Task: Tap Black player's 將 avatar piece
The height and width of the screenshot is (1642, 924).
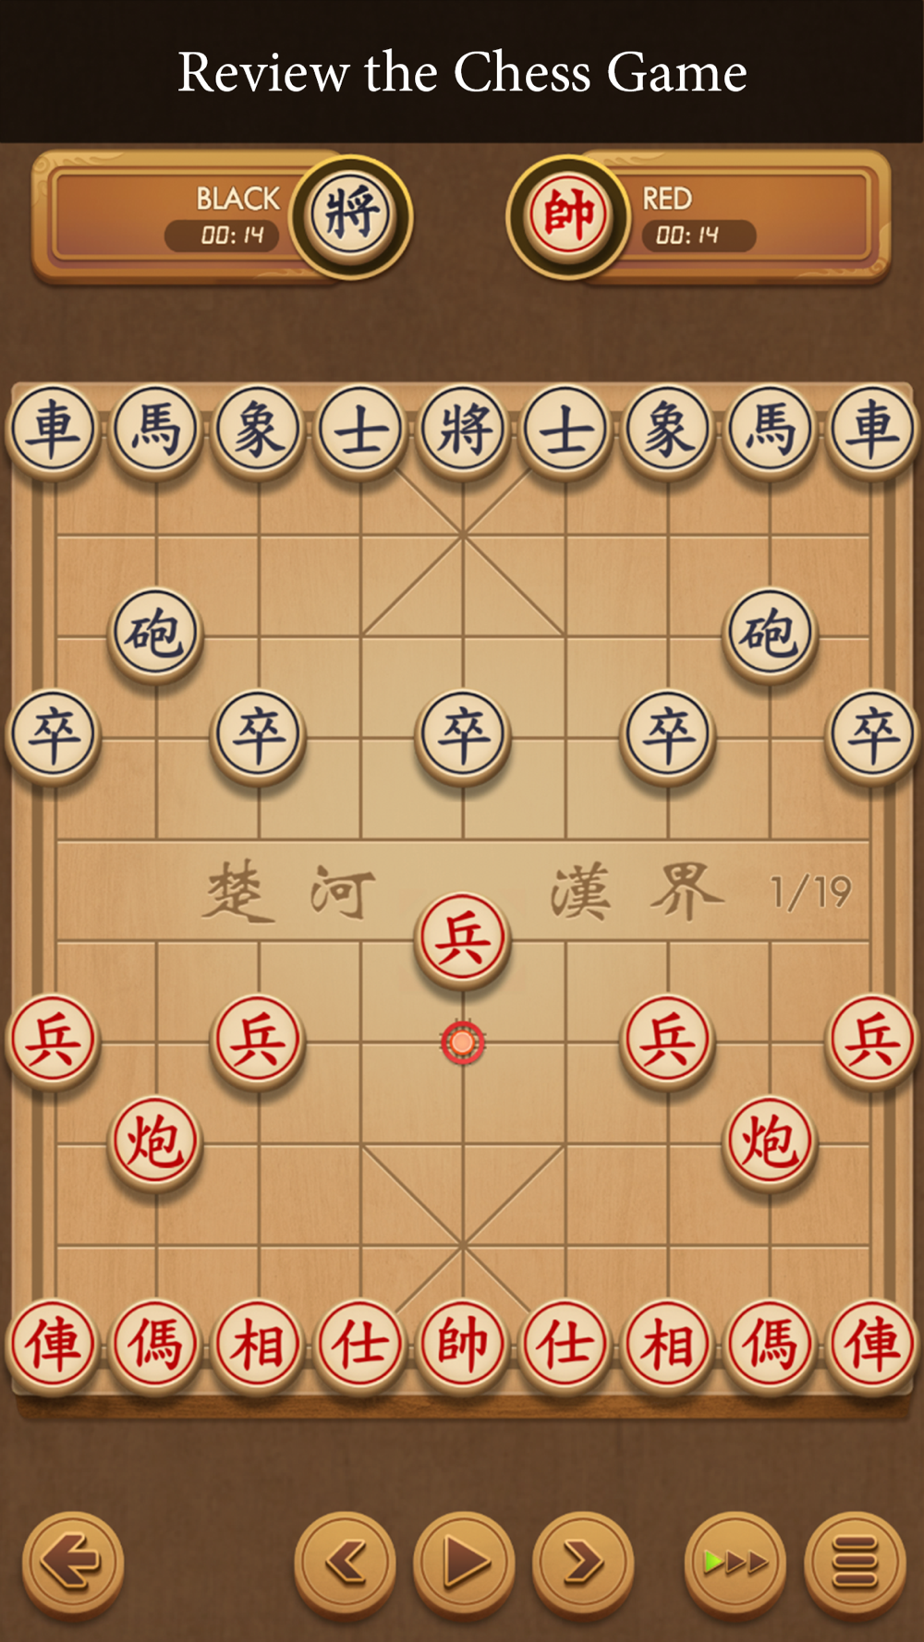Action: pyautogui.click(x=351, y=215)
